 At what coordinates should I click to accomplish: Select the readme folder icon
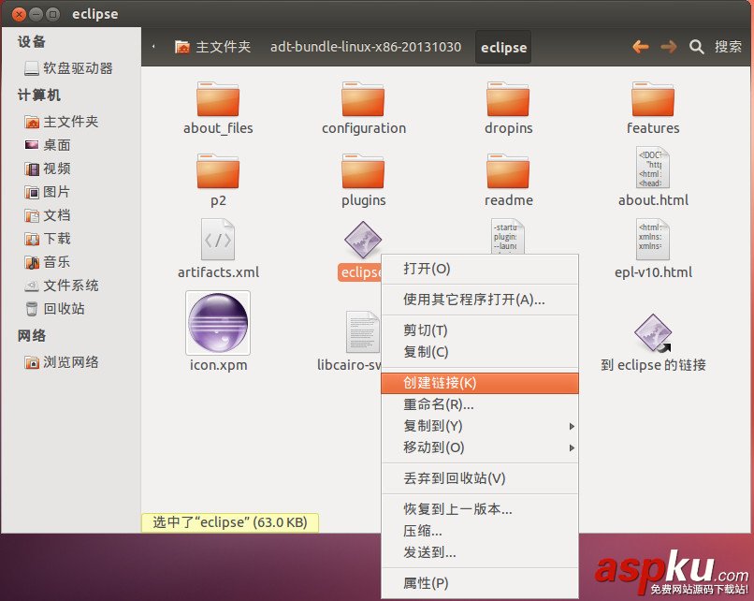508,171
